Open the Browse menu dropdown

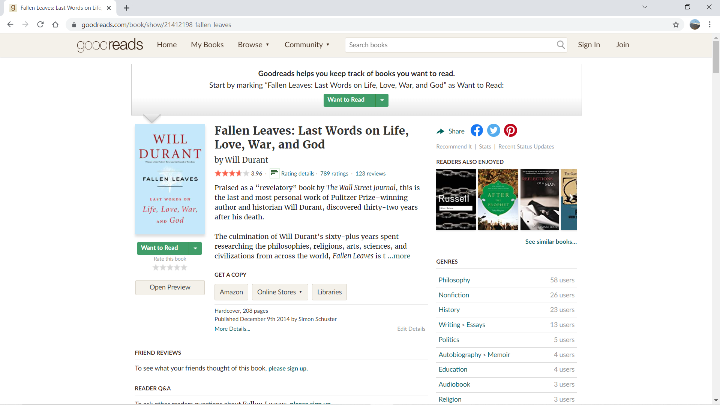[x=253, y=45]
